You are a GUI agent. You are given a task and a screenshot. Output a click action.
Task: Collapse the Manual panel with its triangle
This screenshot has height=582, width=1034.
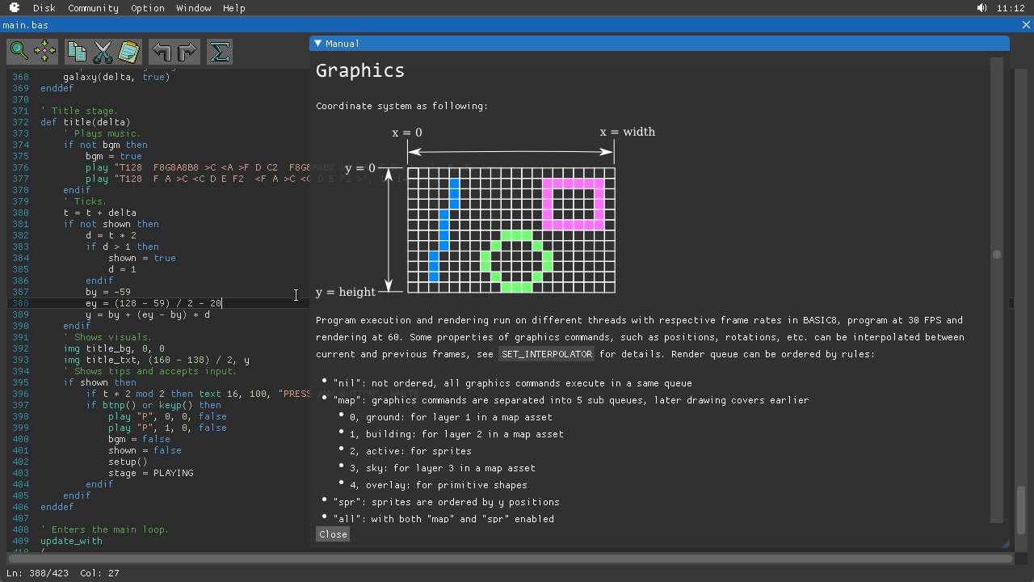click(x=317, y=43)
